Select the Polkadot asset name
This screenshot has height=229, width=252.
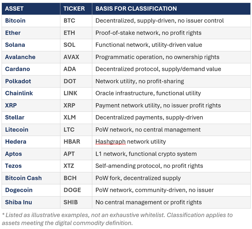18,81
